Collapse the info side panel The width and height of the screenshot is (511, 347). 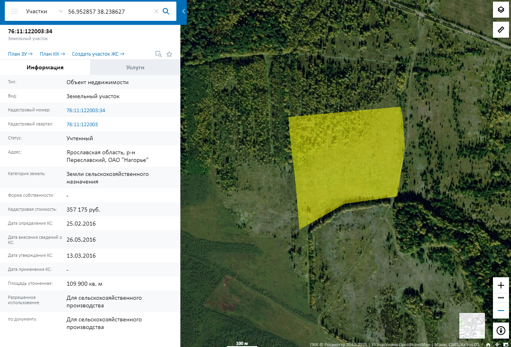(x=184, y=11)
